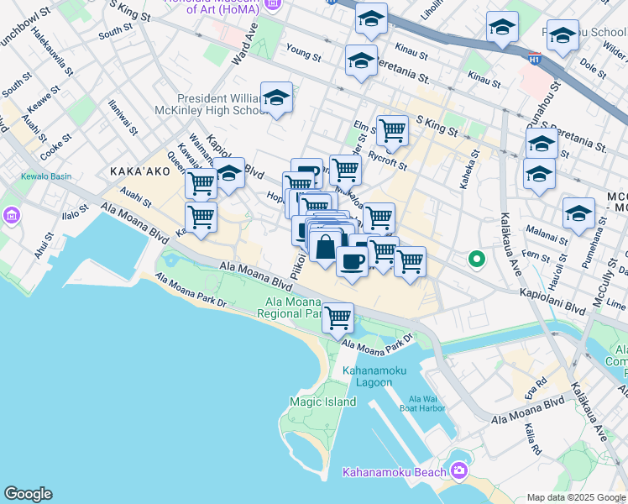
Task: Click the Fern St street label
Action: [536, 256]
